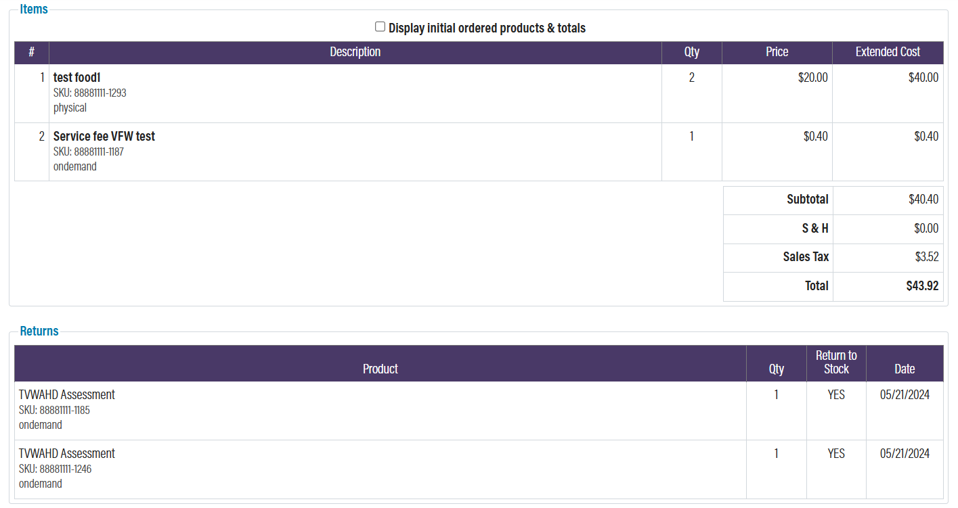Image resolution: width=958 pixels, height=508 pixels.
Task: Select the Subtotal amount $40.40
Action: click(922, 200)
